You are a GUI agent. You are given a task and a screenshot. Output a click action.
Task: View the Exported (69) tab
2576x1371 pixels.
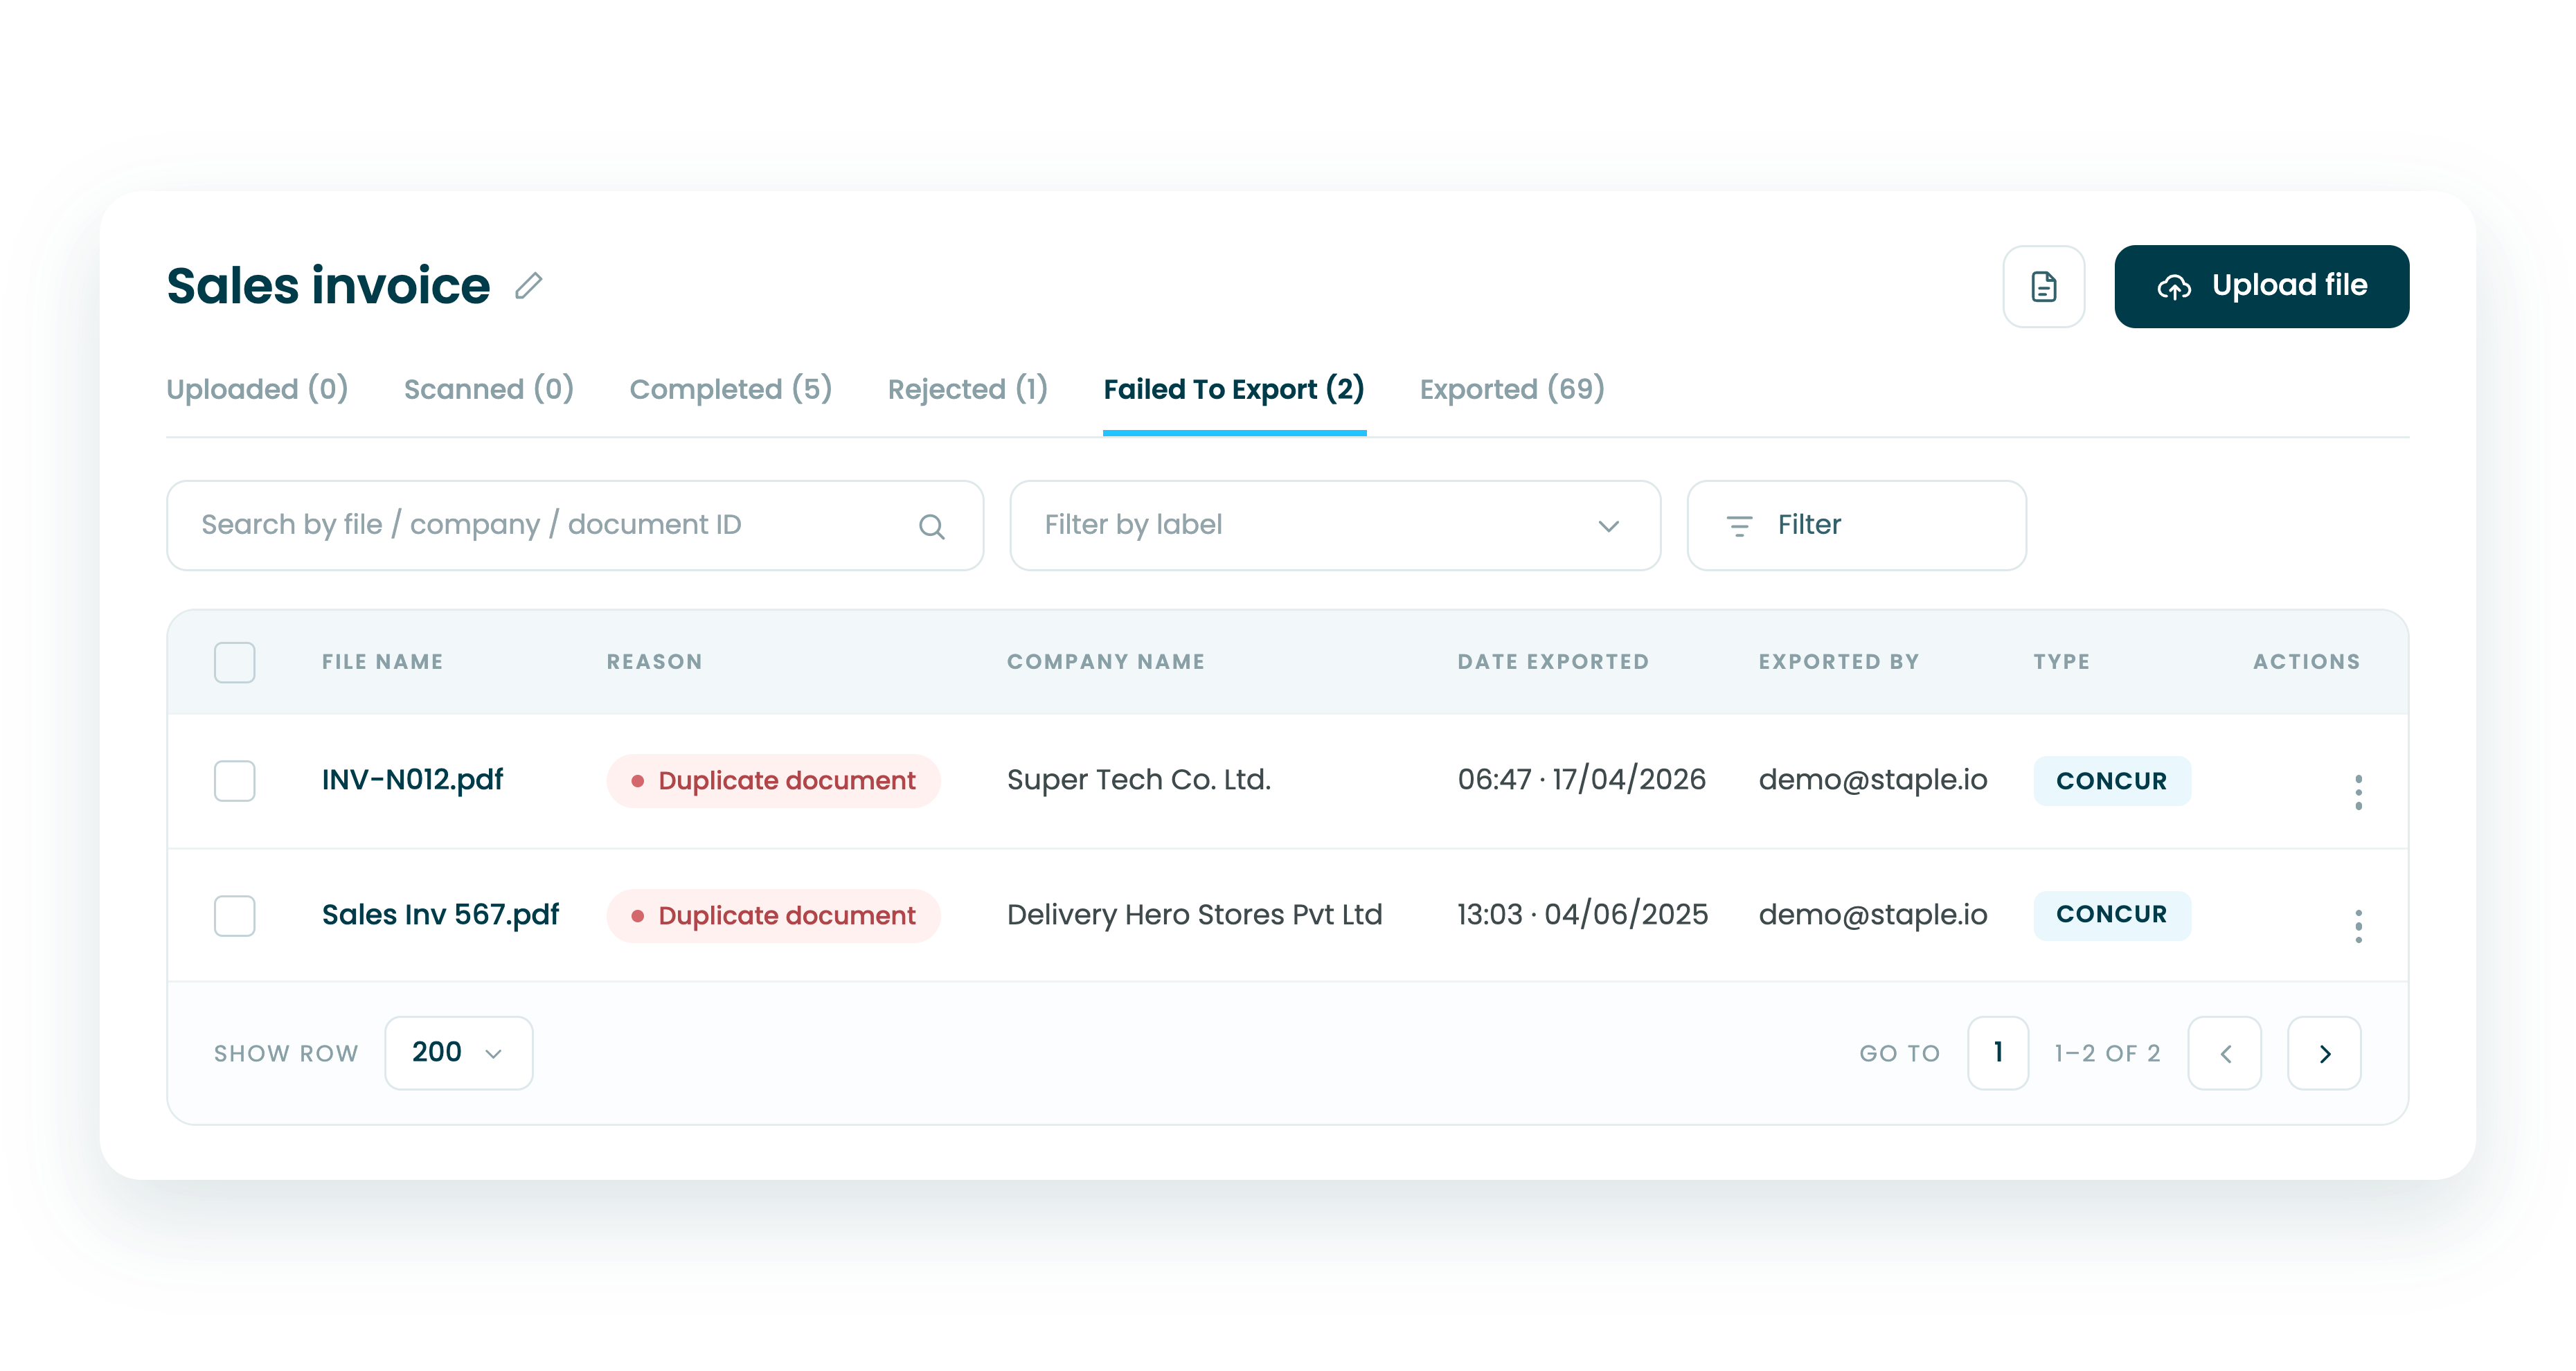1512,389
